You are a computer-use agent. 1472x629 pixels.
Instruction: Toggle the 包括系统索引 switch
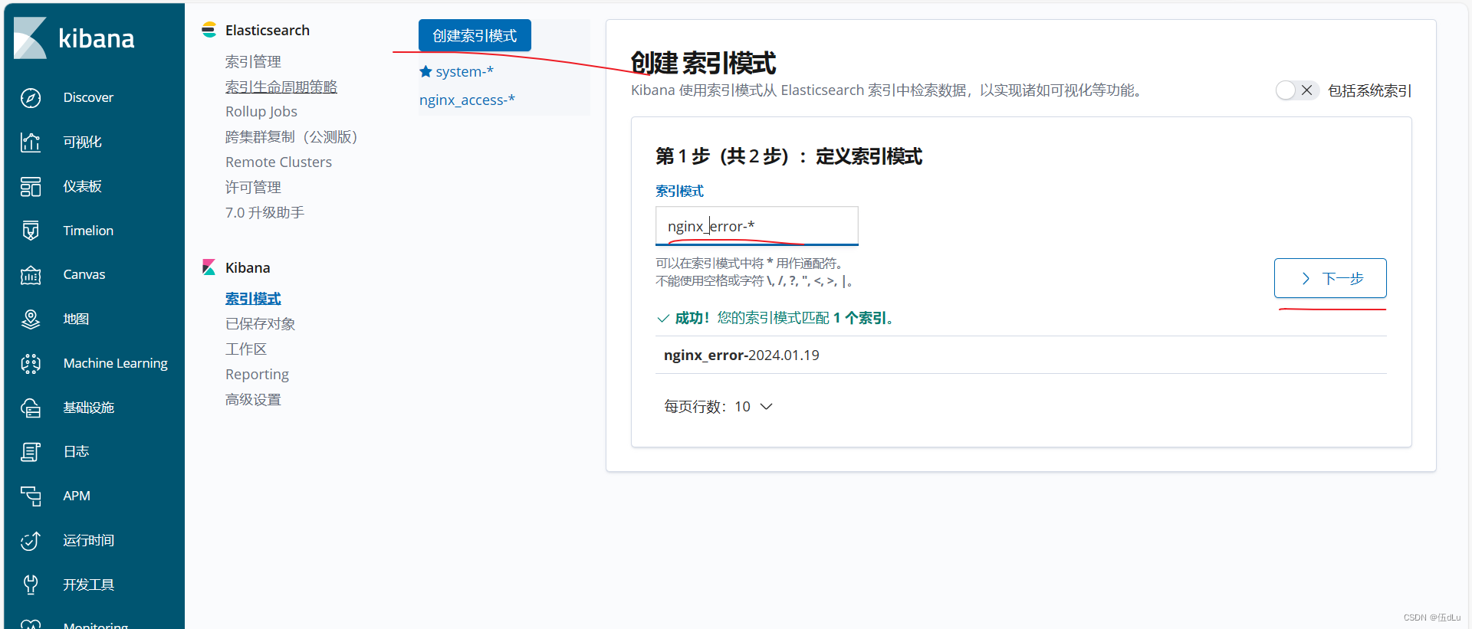[1297, 90]
